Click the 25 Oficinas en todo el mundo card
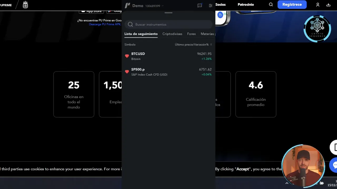This screenshot has width=337, height=189. [x=74, y=94]
